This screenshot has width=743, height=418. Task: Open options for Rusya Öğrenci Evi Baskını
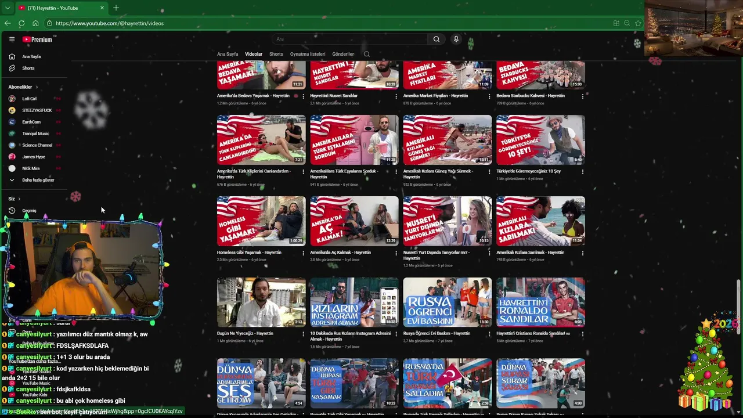pyautogui.click(x=489, y=334)
